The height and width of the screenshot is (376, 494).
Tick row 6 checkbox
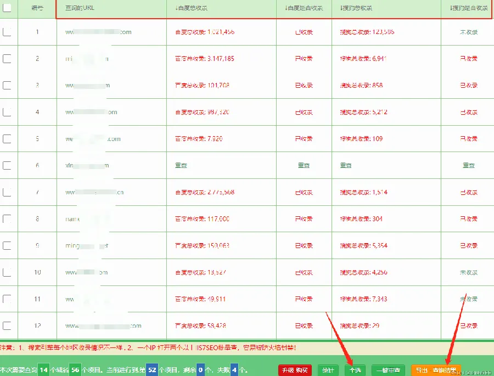(7, 165)
